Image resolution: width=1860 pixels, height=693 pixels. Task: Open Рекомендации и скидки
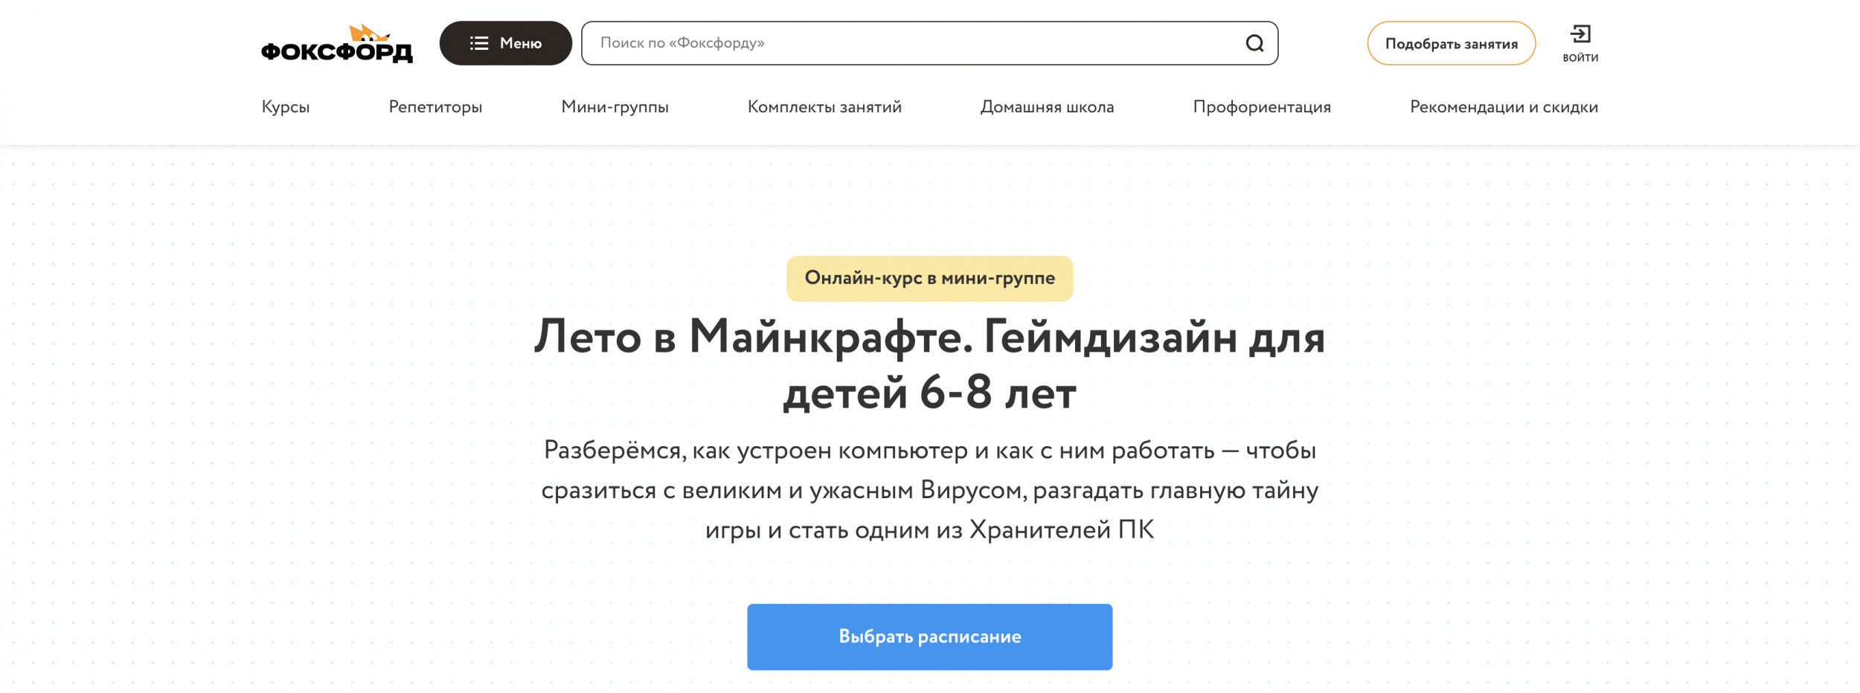pos(1504,107)
